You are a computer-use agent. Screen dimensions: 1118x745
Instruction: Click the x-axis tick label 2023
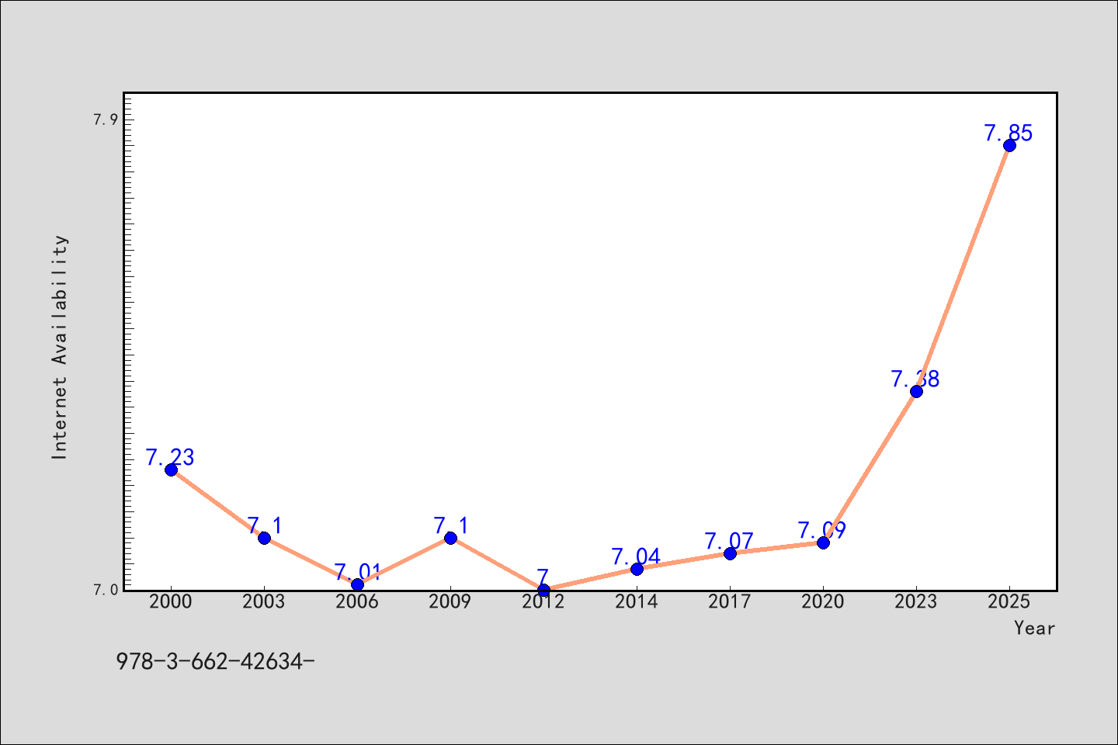pyautogui.click(x=916, y=601)
